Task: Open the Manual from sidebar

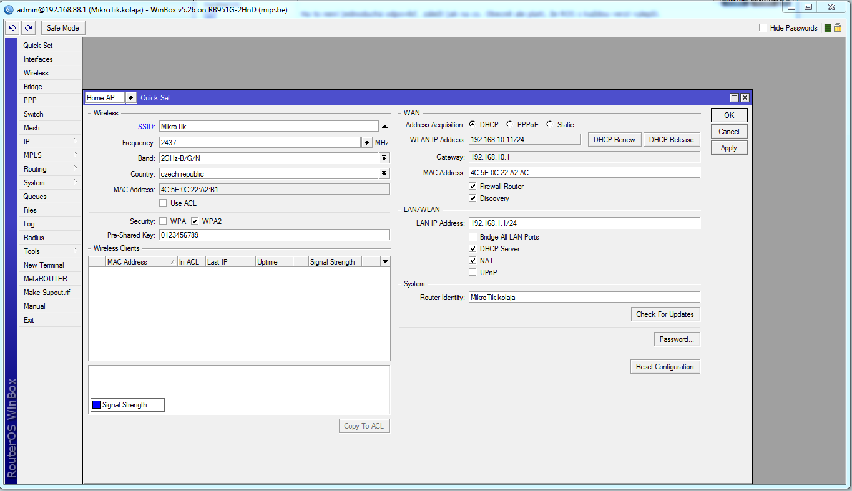Action: click(x=50, y=306)
